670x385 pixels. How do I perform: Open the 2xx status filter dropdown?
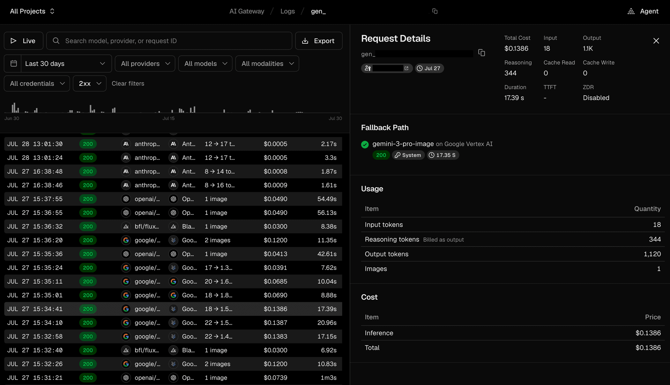pyautogui.click(x=90, y=83)
